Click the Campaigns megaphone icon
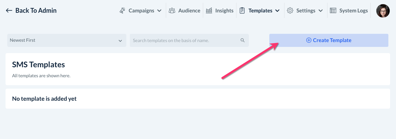Viewport: 396px width, 139px height. coord(123,11)
